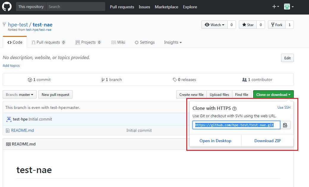Click the fork count 1
309x187 pixels.
click(289, 25)
